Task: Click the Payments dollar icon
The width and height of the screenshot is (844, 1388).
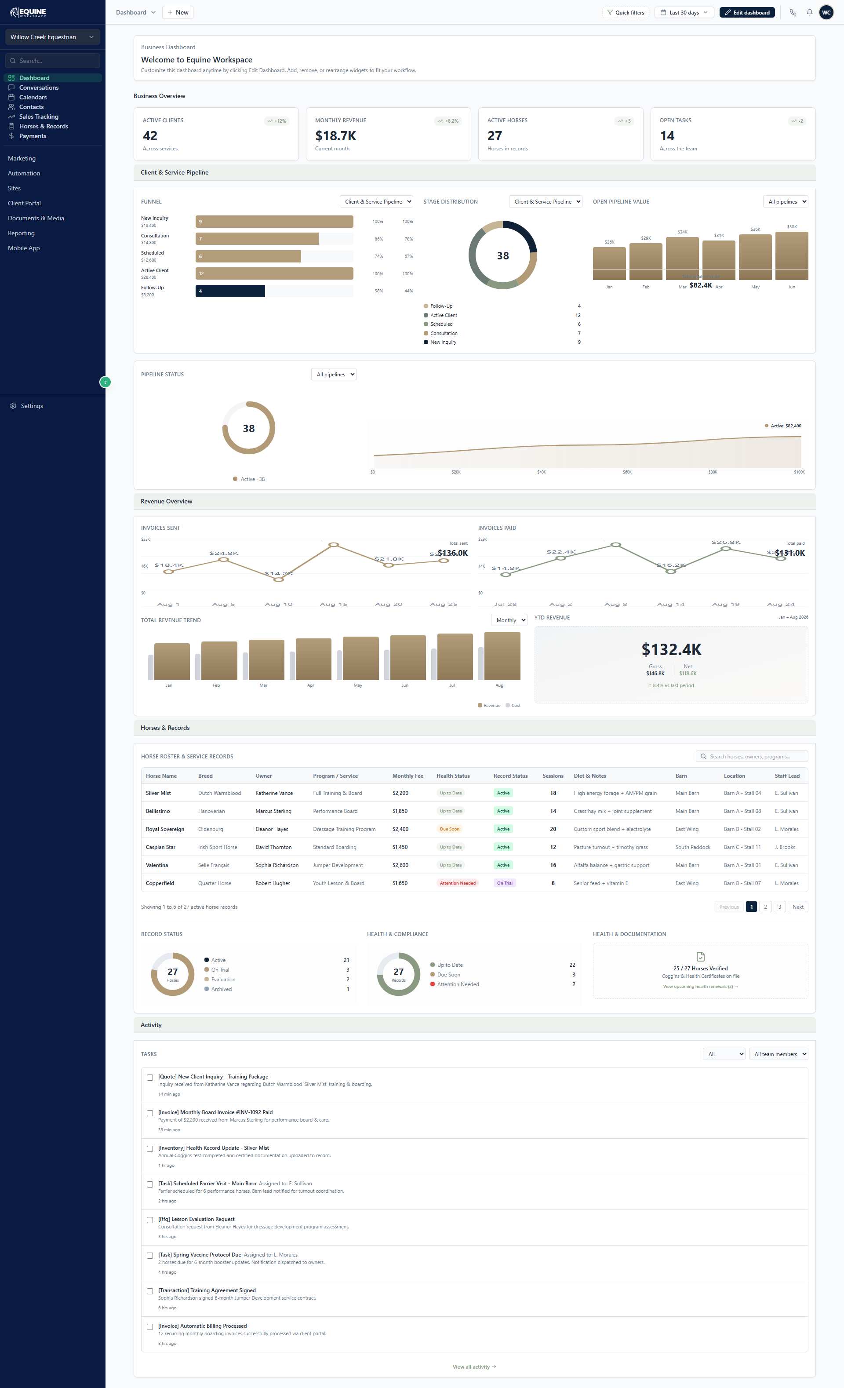Action: 11,136
